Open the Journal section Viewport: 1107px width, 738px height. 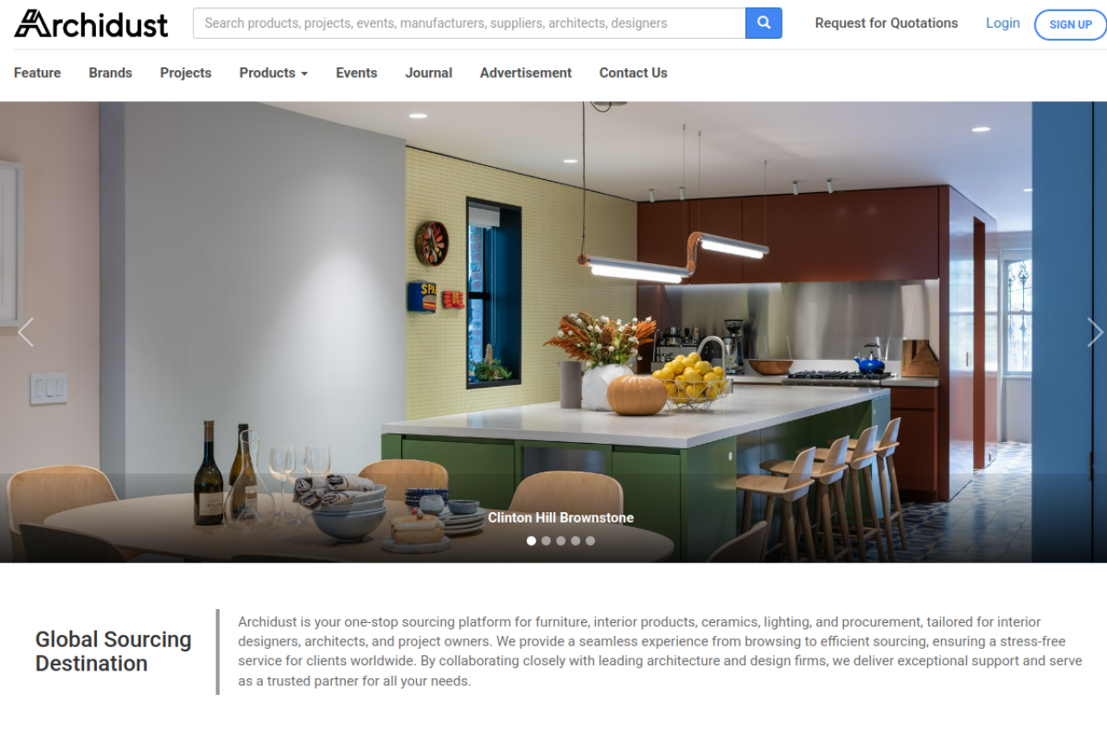(x=429, y=73)
